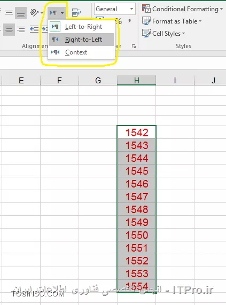Viewport: 226px width, 305px height.
Task: Select column I header
Action: [175, 80]
